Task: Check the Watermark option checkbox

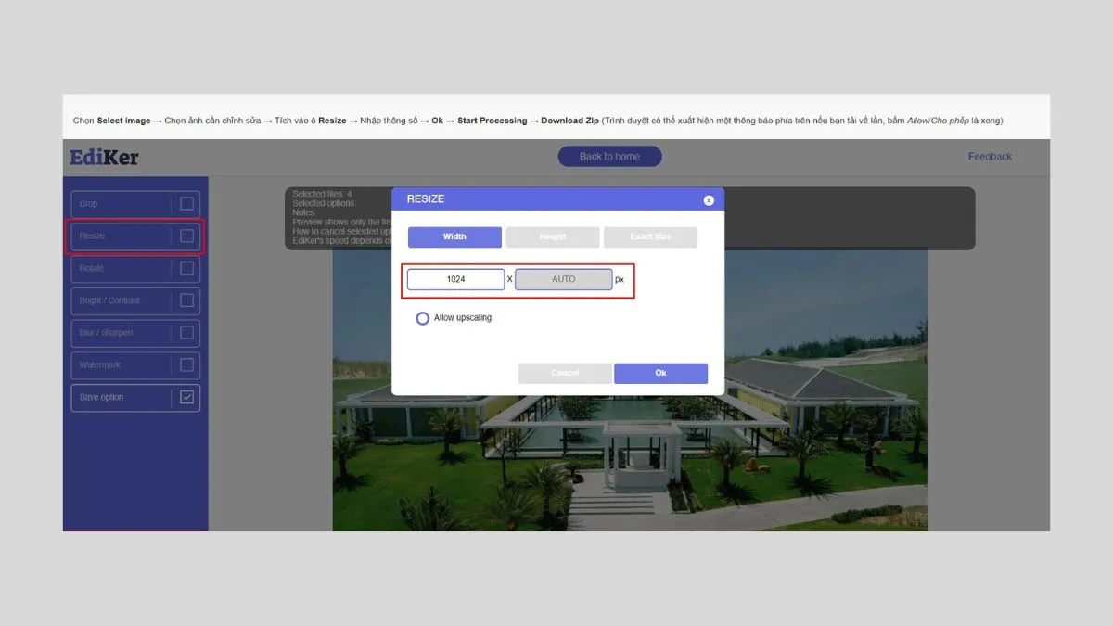Action: (x=187, y=364)
